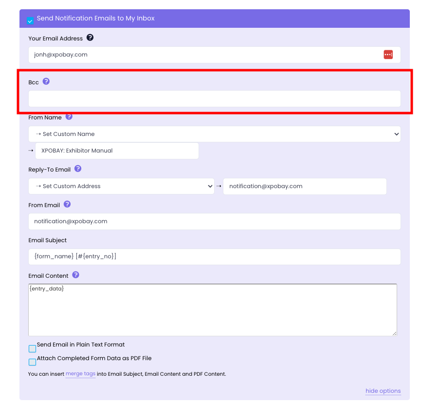The height and width of the screenshot is (405, 421).
Task: Click the Email Content text area
Action: click(x=213, y=310)
